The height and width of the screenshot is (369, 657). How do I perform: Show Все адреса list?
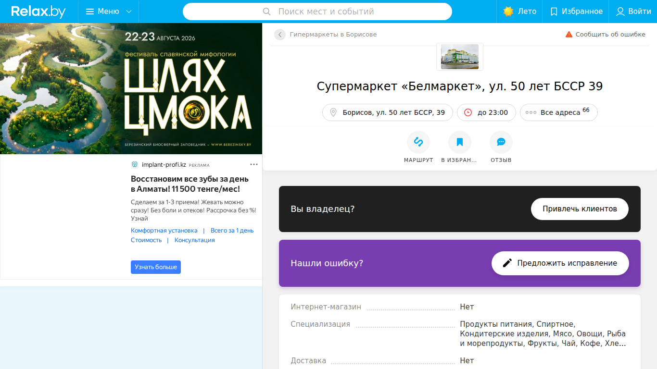(559, 112)
